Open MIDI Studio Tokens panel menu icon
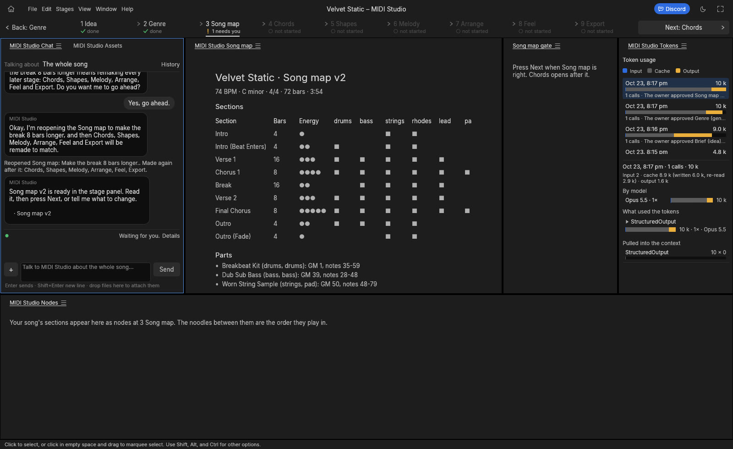This screenshot has height=449, width=733. [x=684, y=46]
